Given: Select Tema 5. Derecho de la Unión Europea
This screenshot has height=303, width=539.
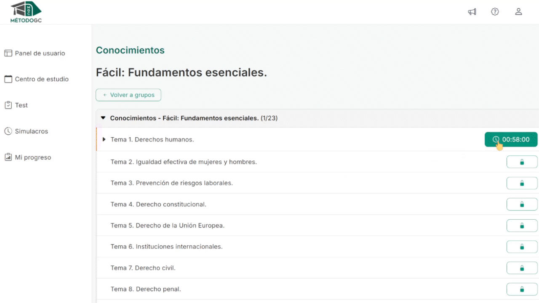Looking at the screenshot, I should point(167,226).
